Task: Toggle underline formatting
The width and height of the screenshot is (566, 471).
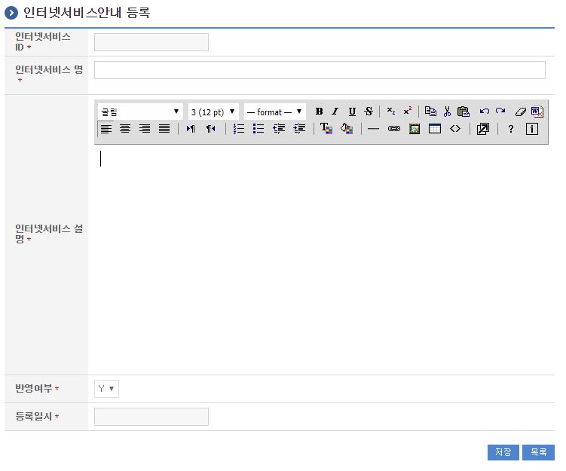Action: coord(352,112)
